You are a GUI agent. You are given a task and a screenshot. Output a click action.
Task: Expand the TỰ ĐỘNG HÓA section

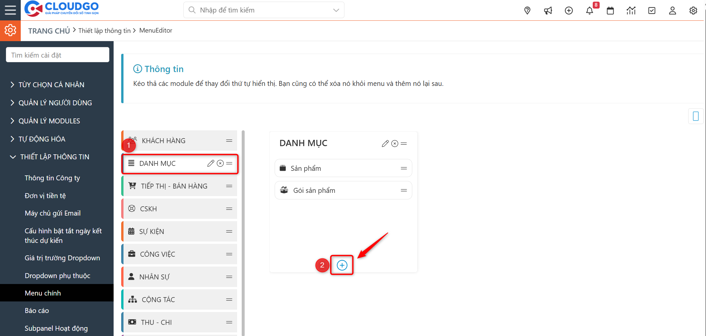(41, 139)
